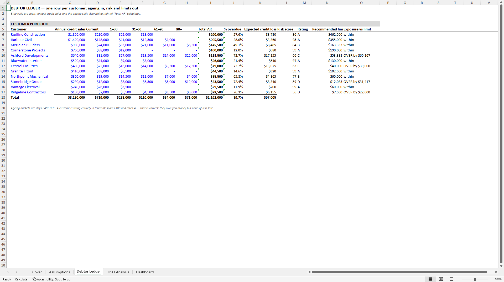Click the horizontal scroll right arrow
This screenshot has height=282, width=504.
496,272
